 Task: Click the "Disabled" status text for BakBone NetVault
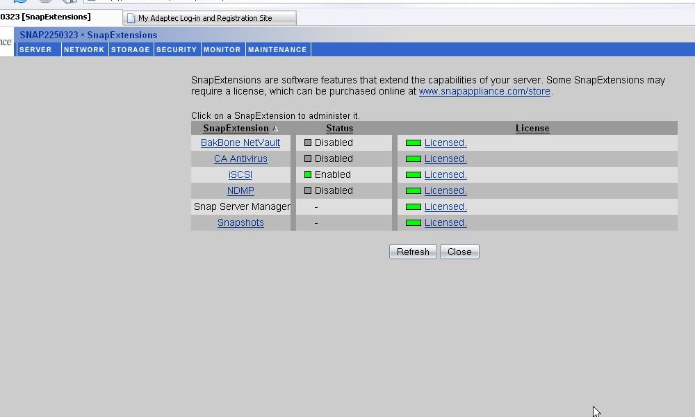(x=334, y=142)
